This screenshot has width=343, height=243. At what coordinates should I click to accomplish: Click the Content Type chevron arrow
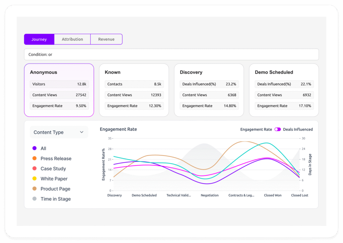pyautogui.click(x=81, y=132)
